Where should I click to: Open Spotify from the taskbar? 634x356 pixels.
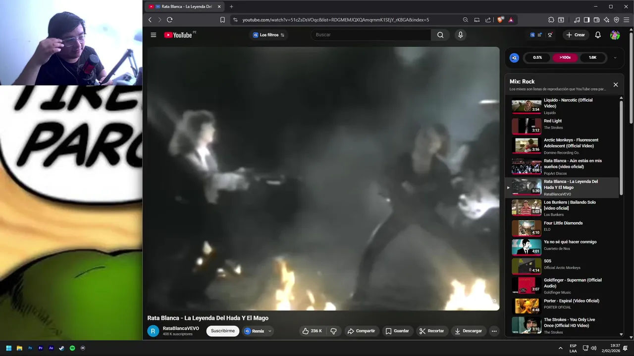72,348
